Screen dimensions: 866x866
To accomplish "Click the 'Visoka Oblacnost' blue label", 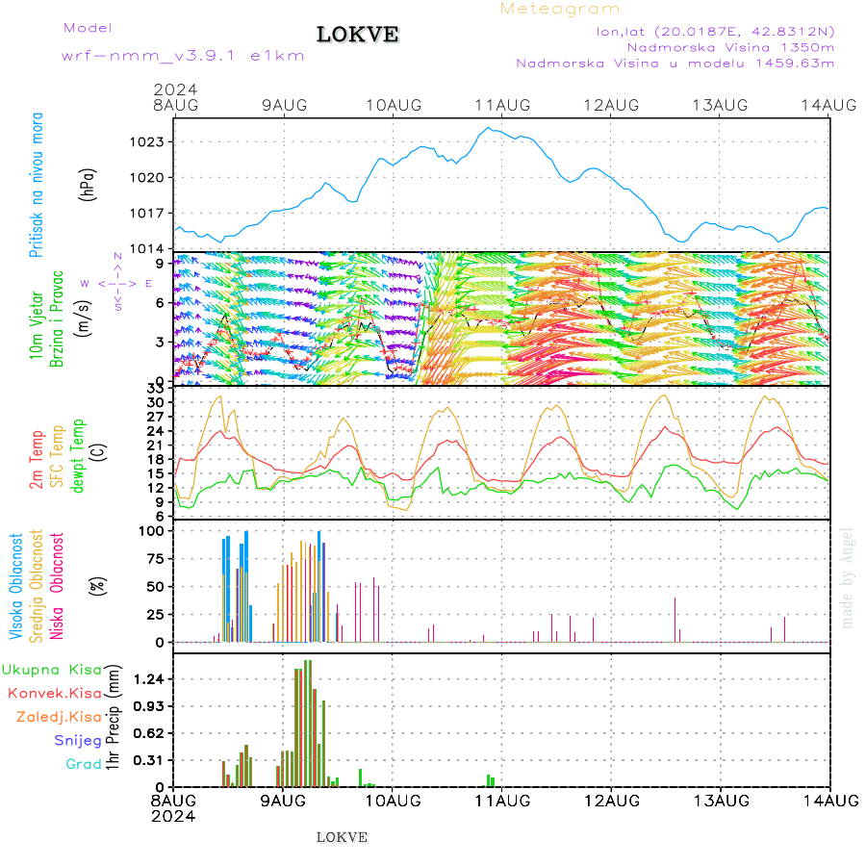I will (16, 587).
